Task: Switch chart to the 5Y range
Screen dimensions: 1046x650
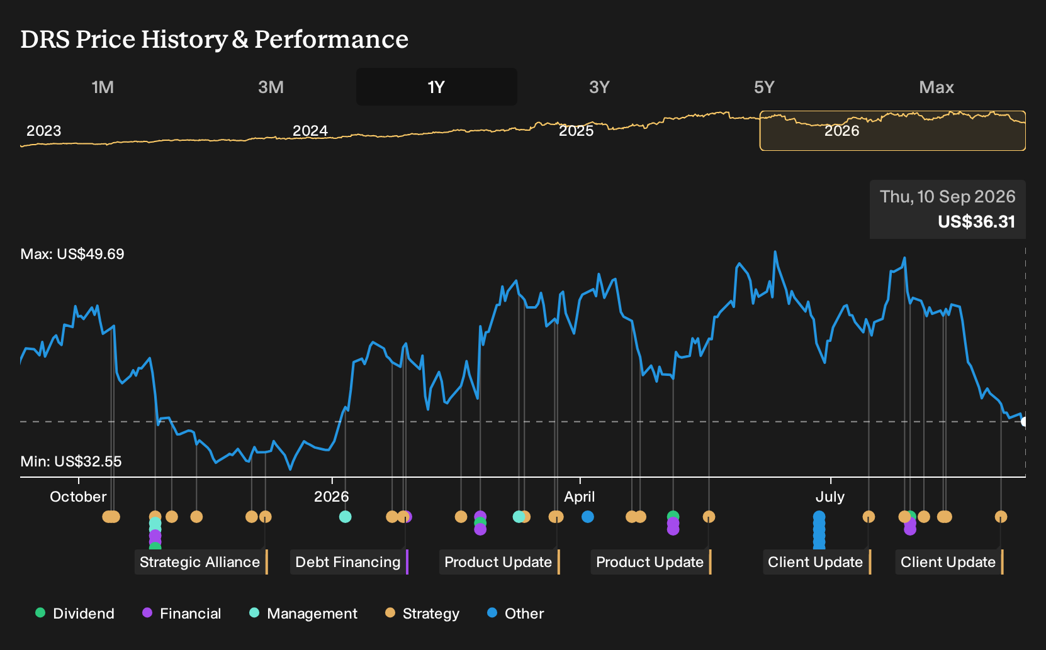Action: point(764,87)
